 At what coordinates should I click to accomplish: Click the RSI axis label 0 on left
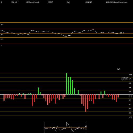[x=1, y=45]
